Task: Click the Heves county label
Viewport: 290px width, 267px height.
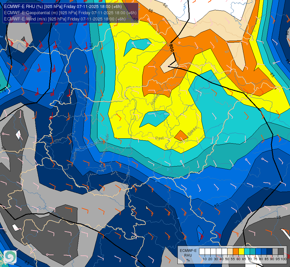Action: pyautogui.click(x=155, y=100)
